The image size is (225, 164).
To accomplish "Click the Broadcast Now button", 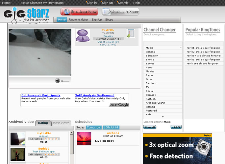I will pos(79,11).
